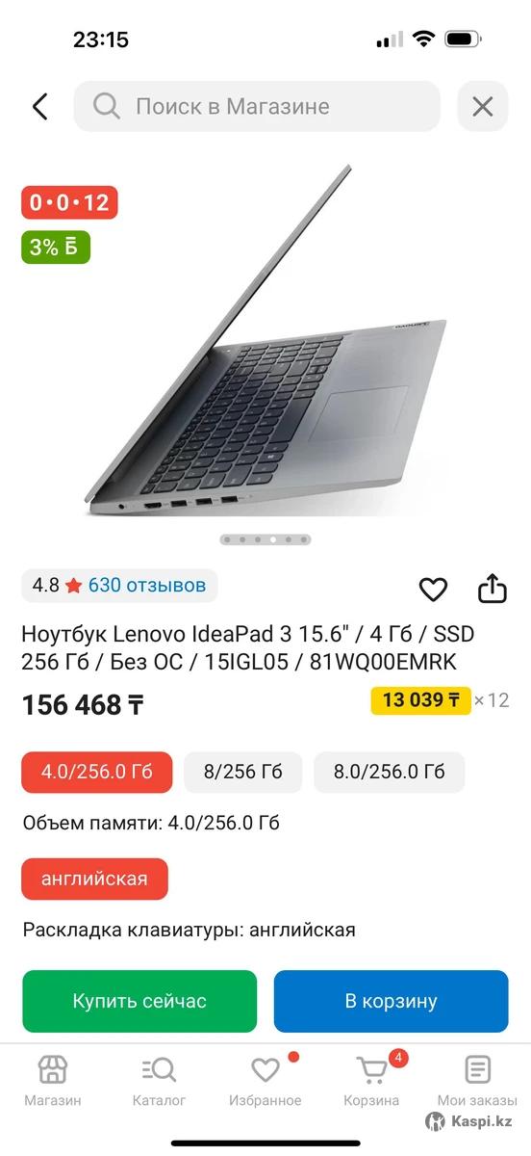Focus the Поиск в Магазине search field
This screenshot has height=1156, width=531.
pyautogui.click(x=257, y=106)
